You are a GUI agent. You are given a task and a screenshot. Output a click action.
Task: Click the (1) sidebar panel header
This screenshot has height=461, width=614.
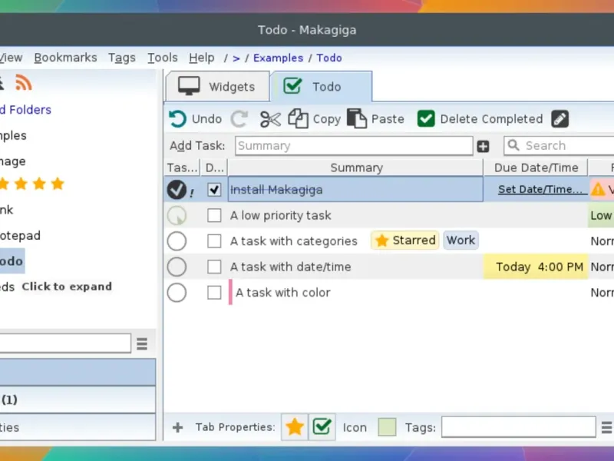(x=78, y=400)
